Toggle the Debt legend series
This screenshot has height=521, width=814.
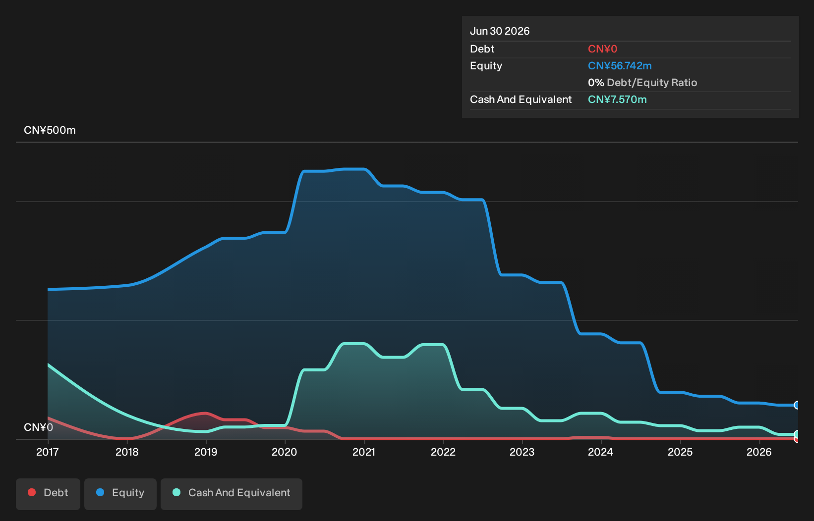pyautogui.click(x=48, y=494)
